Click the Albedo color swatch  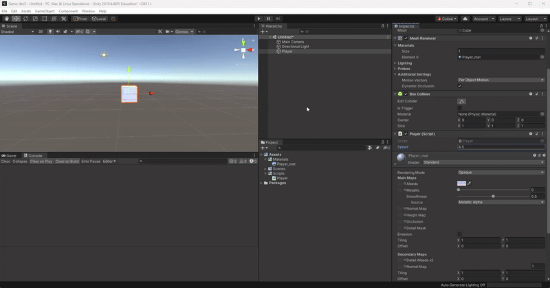pyautogui.click(x=461, y=183)
